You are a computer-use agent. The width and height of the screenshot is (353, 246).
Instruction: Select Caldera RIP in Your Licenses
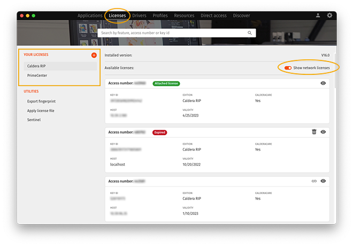pyautogui.click(x=60, y=66)
